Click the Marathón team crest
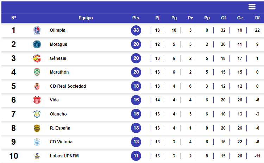Screen dimensions: 264x163 point(37,72)
